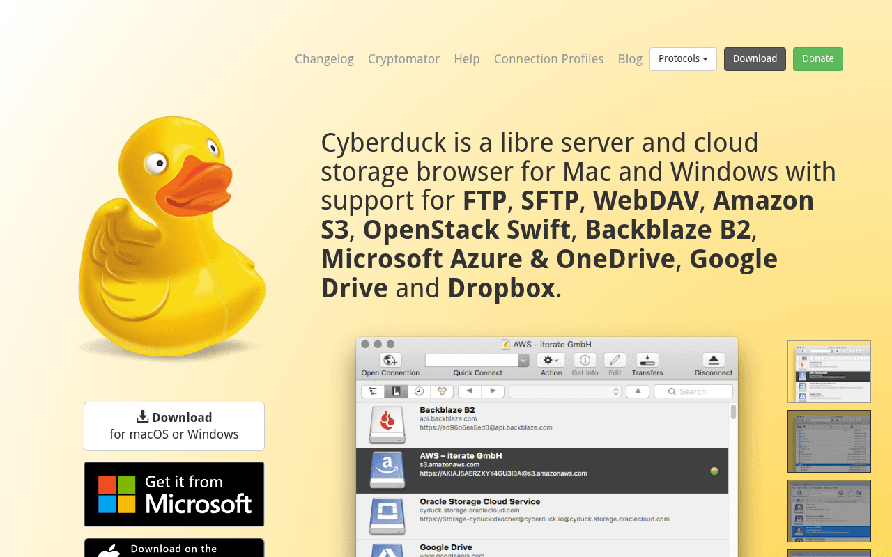Click the go-up folder arrow button
The image size is (892, 557).
tap(638, 391)
